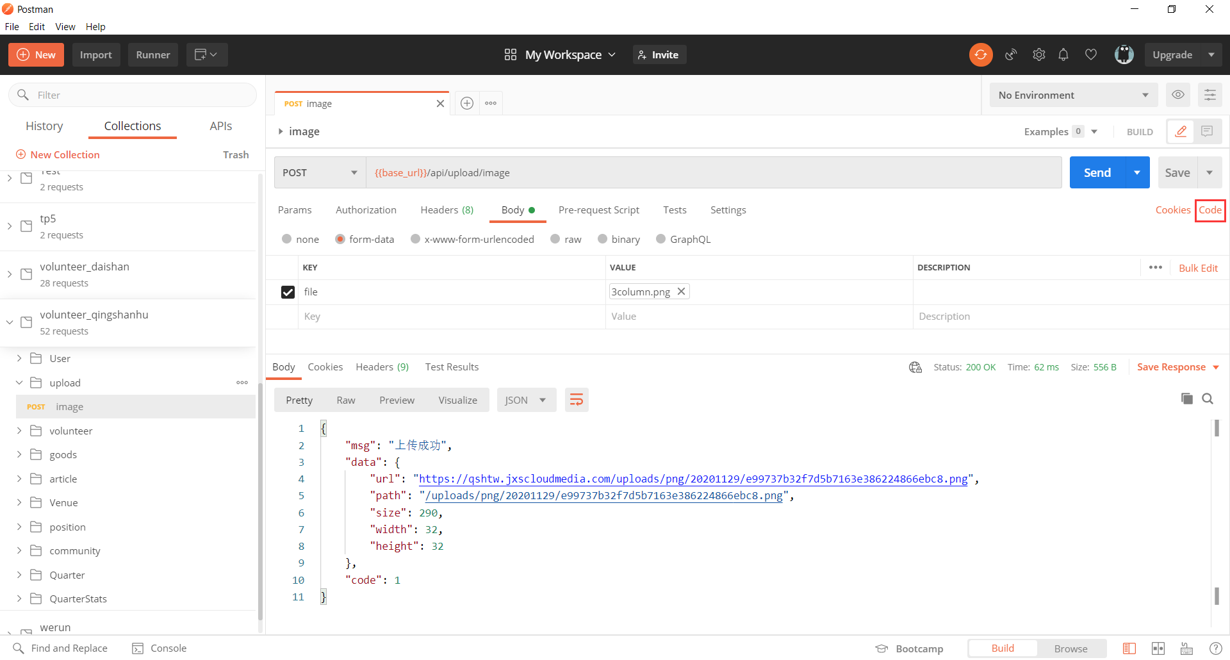
Task: Select the raw body type radio button
Action: click(555, 239)
